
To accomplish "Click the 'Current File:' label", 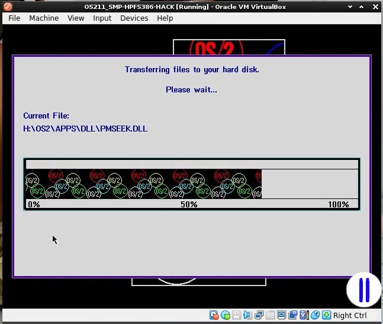I will pyautogui.click(x=46, y=116).
